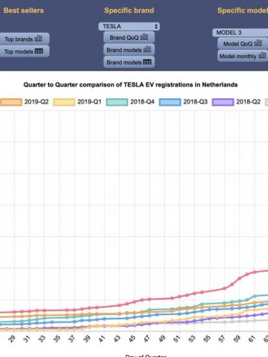Click the table icon on Top models
This screenshot has width=268, height=357.
[39, 51]
